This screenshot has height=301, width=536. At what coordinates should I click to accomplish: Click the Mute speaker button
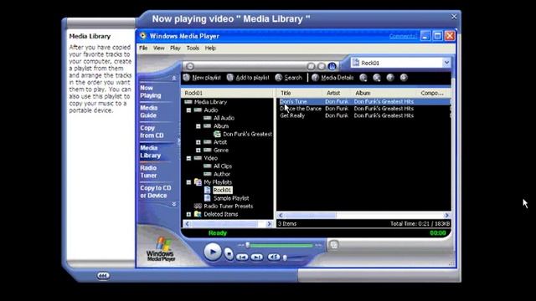point(274,257)
